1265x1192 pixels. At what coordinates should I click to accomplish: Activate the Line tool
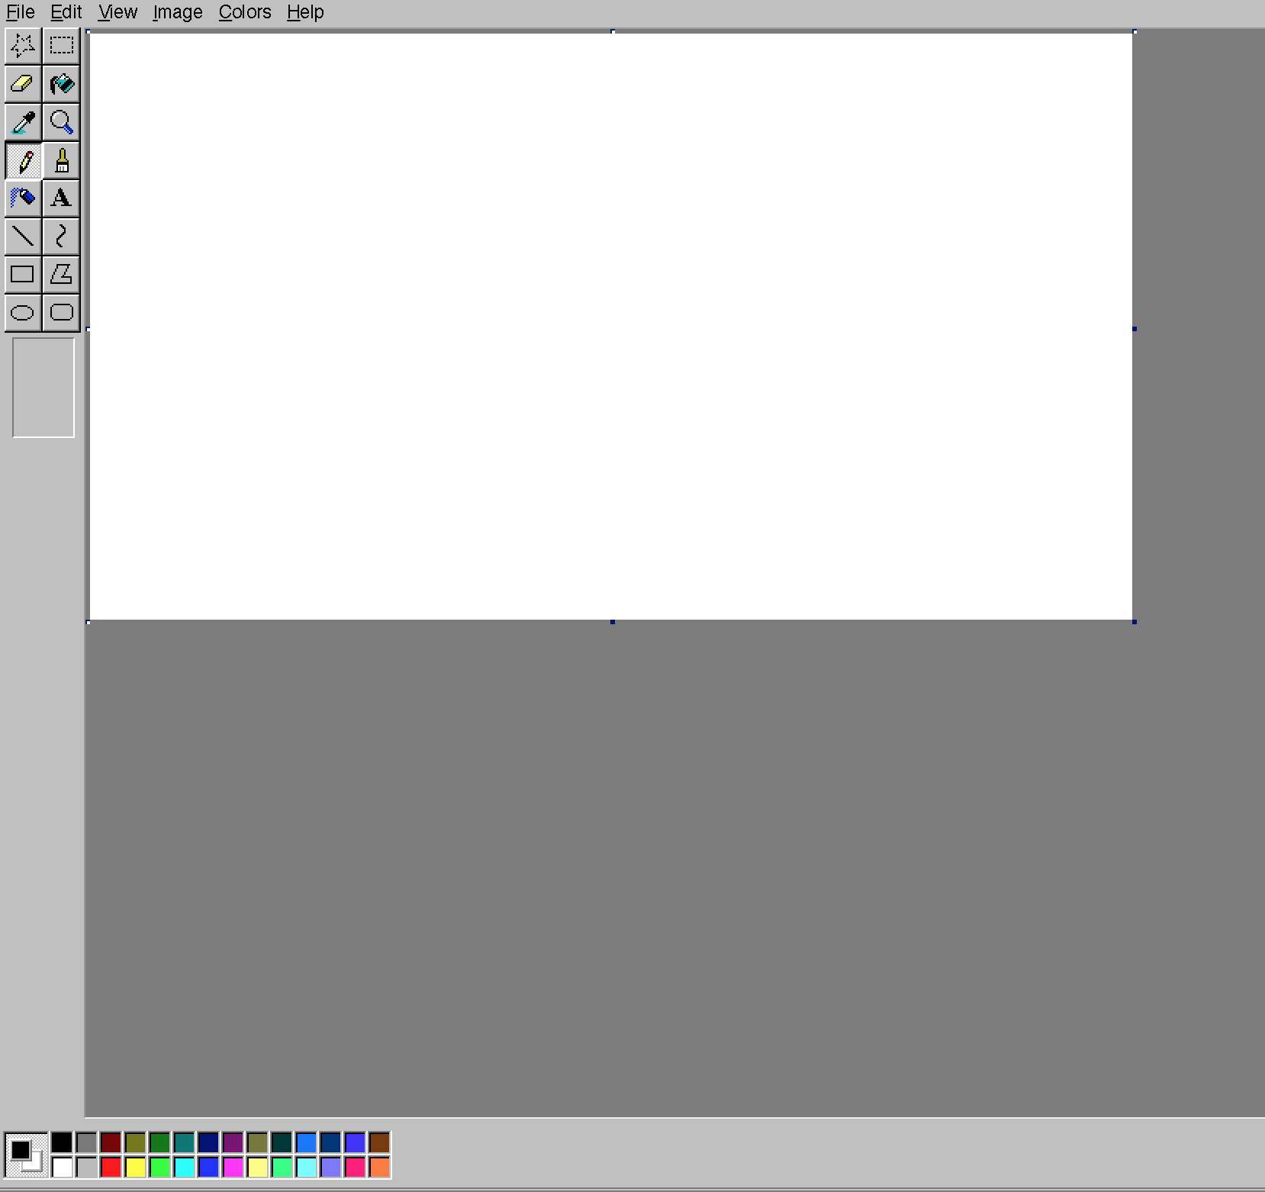pyautogui.click(x=22, y=237)
